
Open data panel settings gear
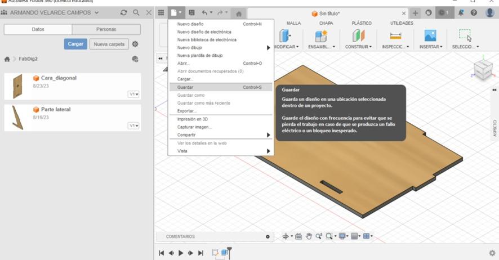click(x=135, y=44)
